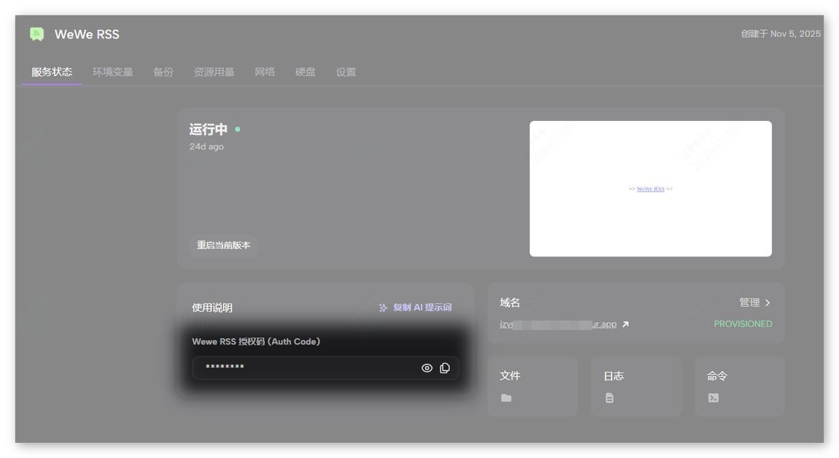Click the WeWe RSS logo icon

[x=37, y=34]
